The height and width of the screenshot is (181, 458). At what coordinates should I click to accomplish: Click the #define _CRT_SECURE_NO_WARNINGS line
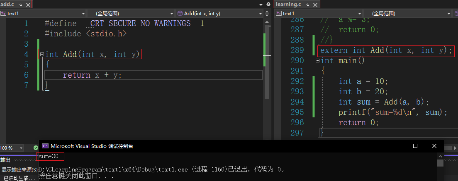point(124,23)
